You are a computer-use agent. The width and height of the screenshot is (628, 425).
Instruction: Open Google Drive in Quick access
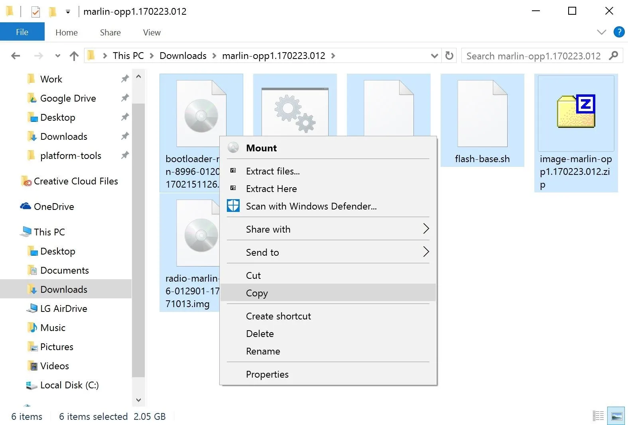[x=68, y=98]
